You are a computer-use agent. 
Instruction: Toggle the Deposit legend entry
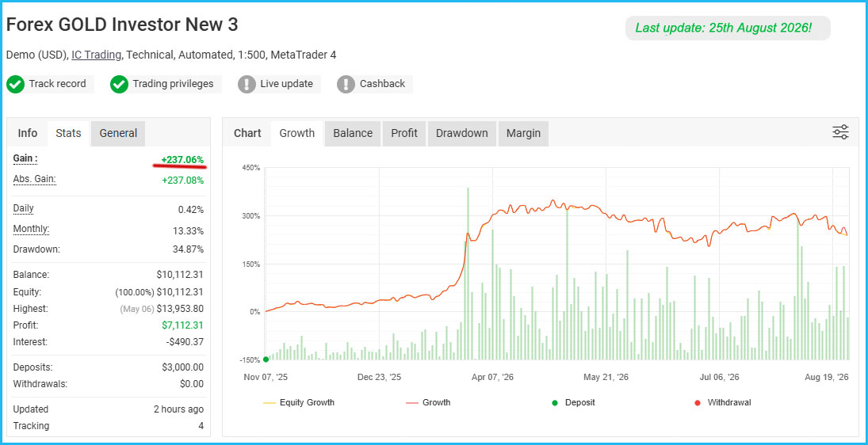(573, 402)
